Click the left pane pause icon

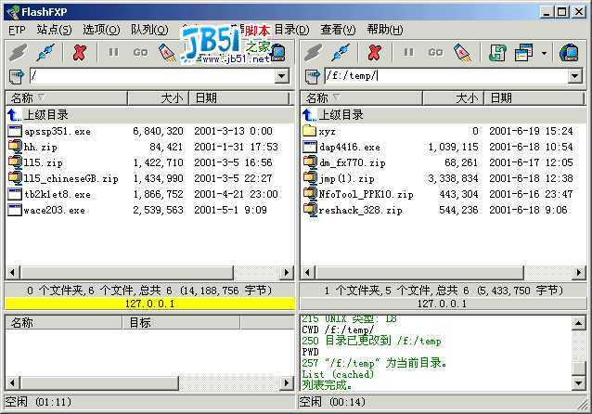click(113, 52)
